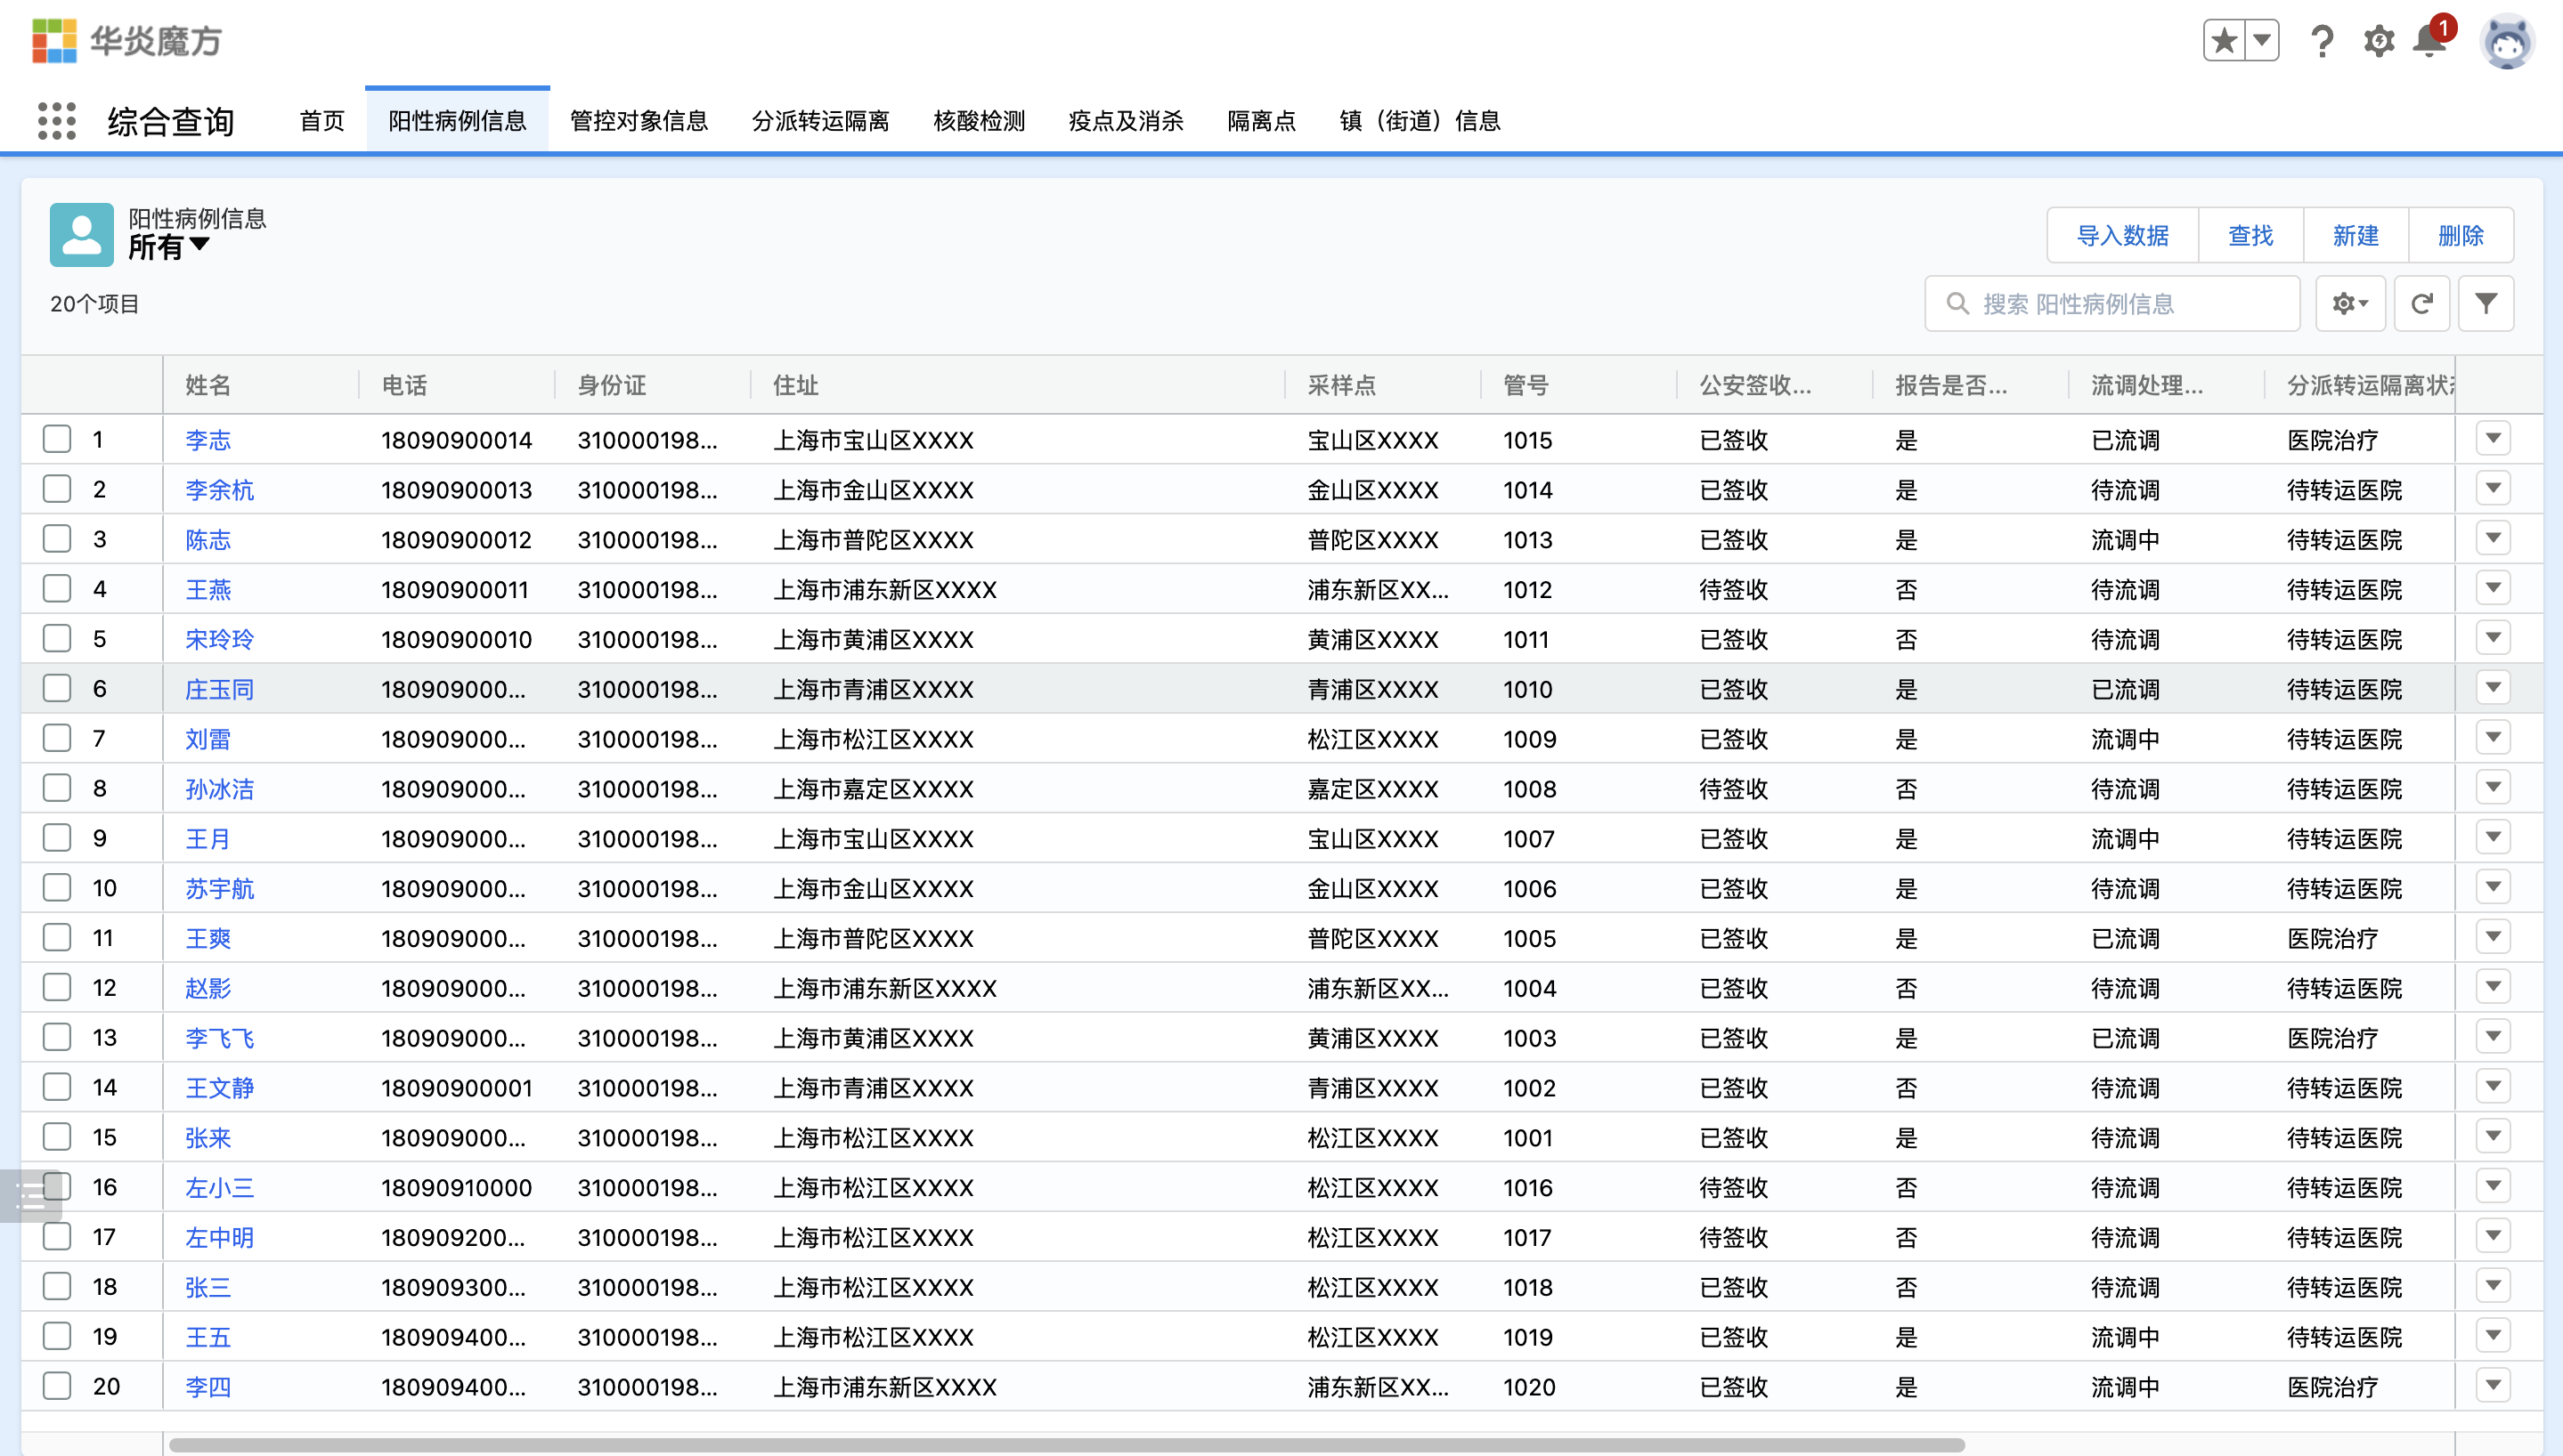Open the record link 左中明
This screenshot has height=1456, width=2563.
point(220,1238)
